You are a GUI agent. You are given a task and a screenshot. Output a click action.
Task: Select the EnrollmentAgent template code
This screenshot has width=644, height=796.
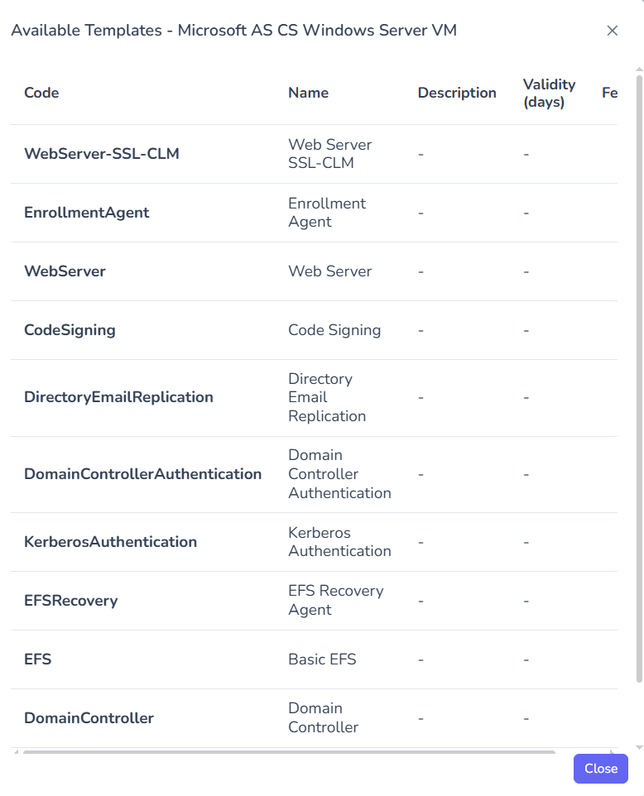(87, 213)
